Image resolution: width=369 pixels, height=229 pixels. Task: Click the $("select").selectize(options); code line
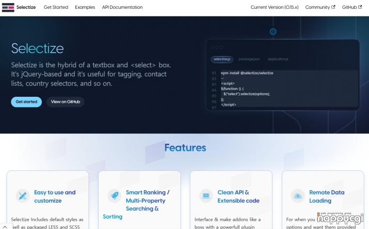(x=247, y=94)
